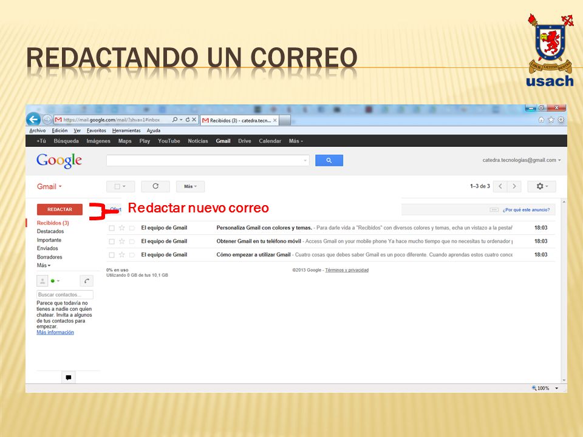Click the phone call icon in chat

point(86,281)
